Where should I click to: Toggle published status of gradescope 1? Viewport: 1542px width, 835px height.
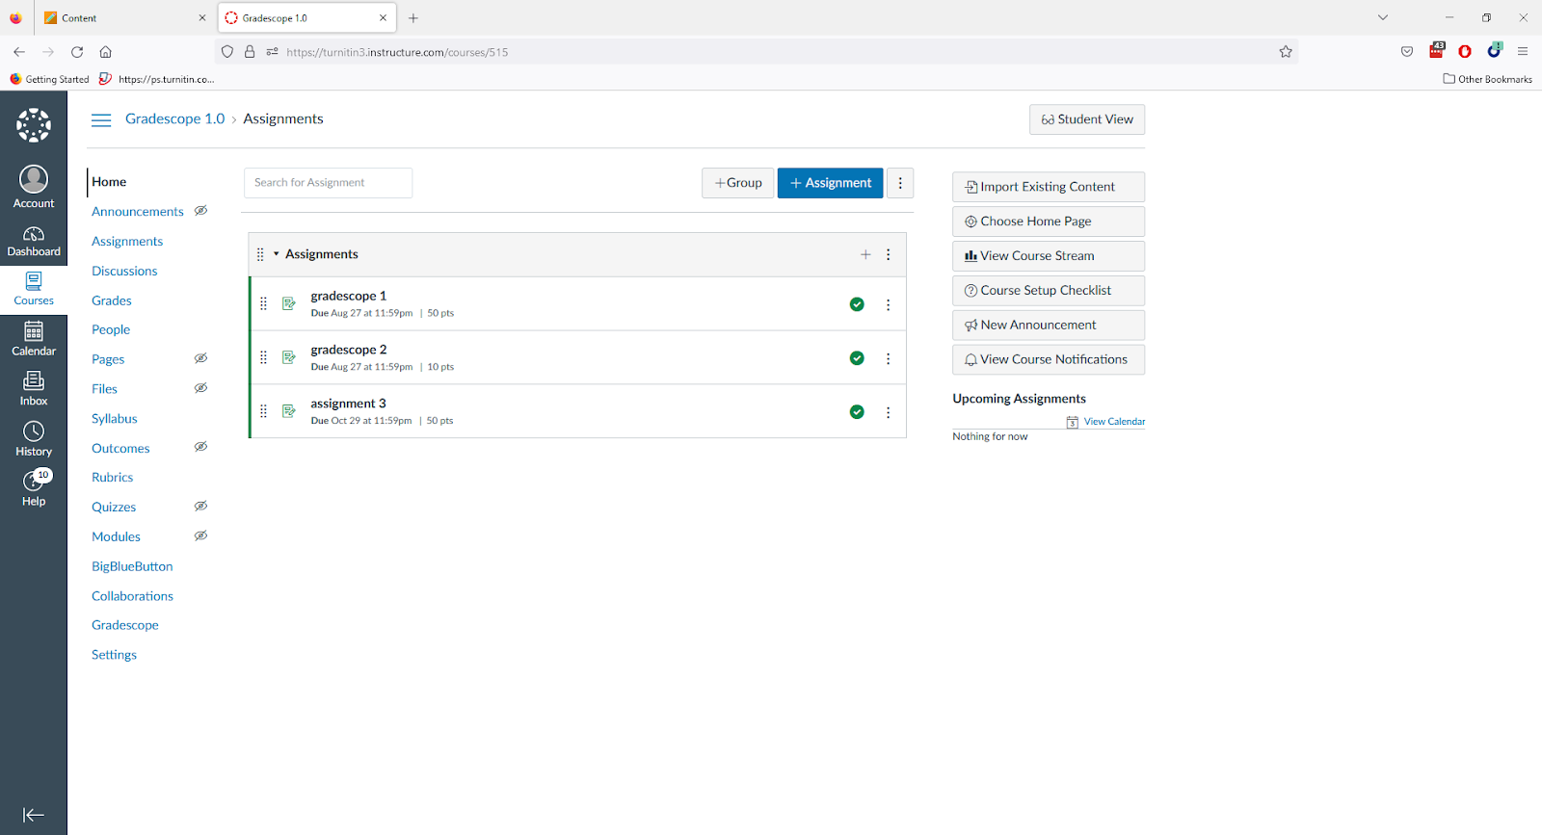pos(857,304)
